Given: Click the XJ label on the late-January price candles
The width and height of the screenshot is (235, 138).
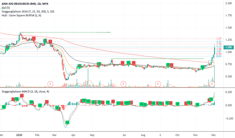Looking at the screenshot, I should click(34, 38).
